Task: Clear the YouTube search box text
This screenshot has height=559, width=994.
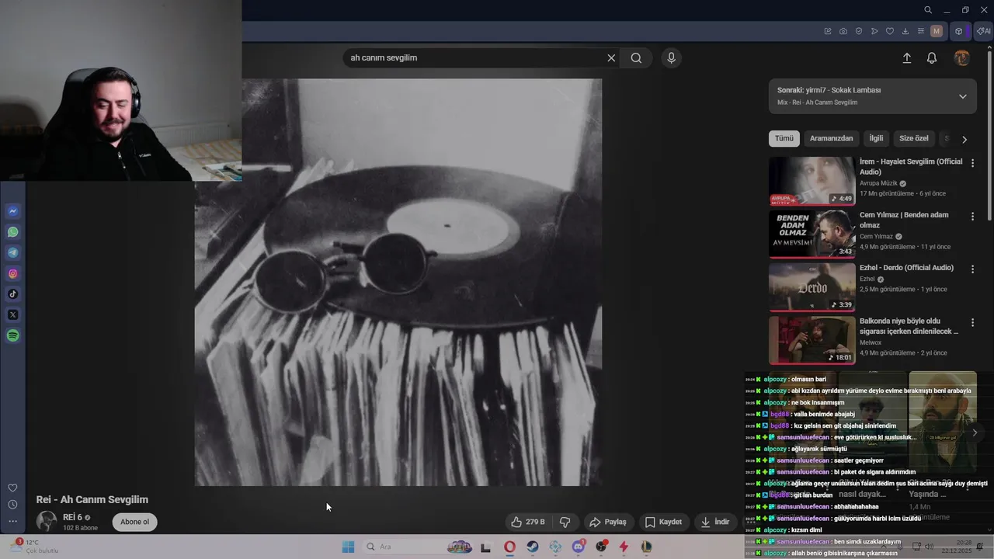Action: pyautogui.click(x=611, y=57)
